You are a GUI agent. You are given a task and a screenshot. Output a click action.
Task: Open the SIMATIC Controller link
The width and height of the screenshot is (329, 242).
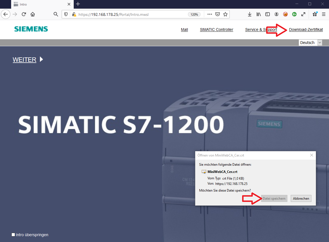[x=216, y=30]
